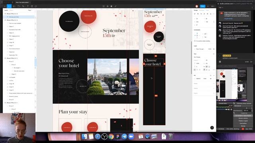This screenshot has height=143, width=255.
Task: Click send message icon in YouTube chat
Action: pos(251,62)
